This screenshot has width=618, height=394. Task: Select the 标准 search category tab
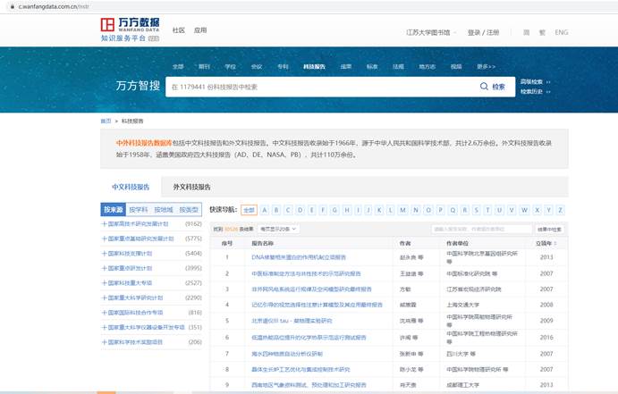pyautogui.click(x=372, y=66)
